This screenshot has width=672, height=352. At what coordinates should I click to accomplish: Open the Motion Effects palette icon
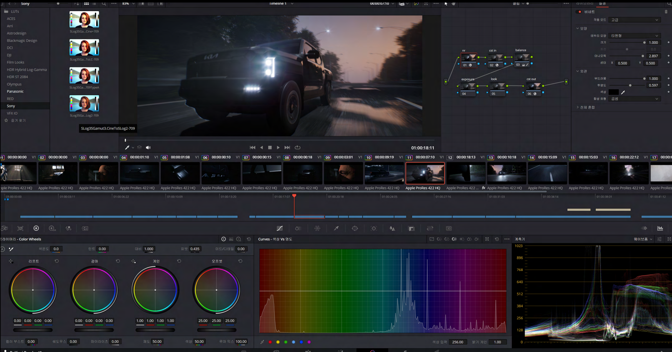[x=85, y=228]
